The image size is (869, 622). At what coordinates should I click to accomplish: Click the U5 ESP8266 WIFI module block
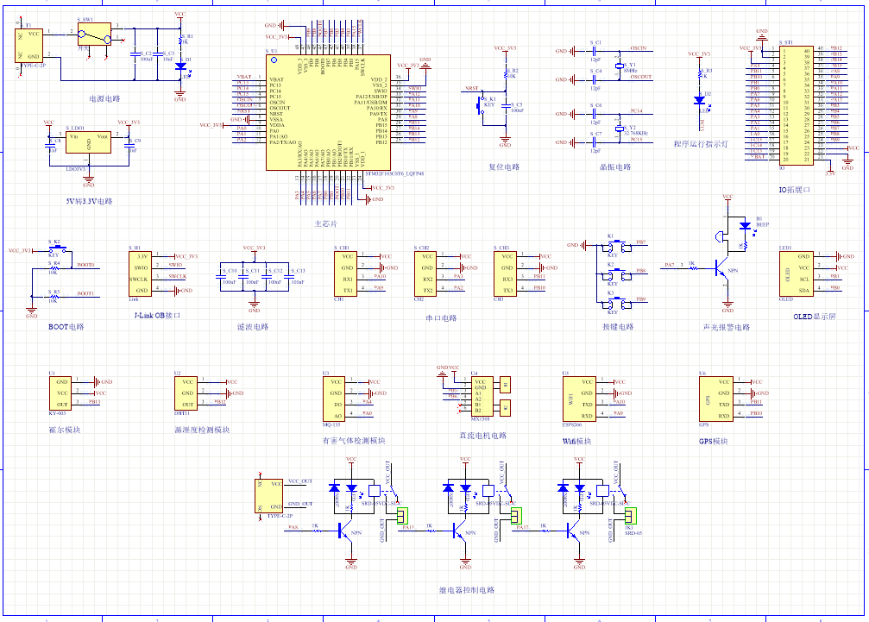click(x=579, y=399)
